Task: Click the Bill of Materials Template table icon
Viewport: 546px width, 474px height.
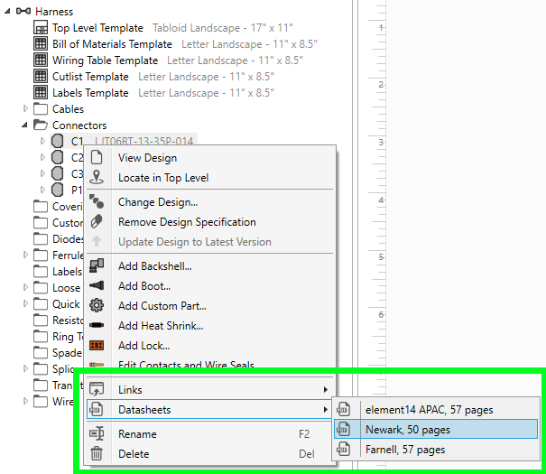Action: coord(41,43)
